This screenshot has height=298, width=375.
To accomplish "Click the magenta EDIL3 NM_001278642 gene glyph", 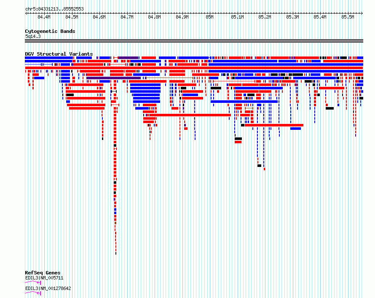I will coord(33,293).
